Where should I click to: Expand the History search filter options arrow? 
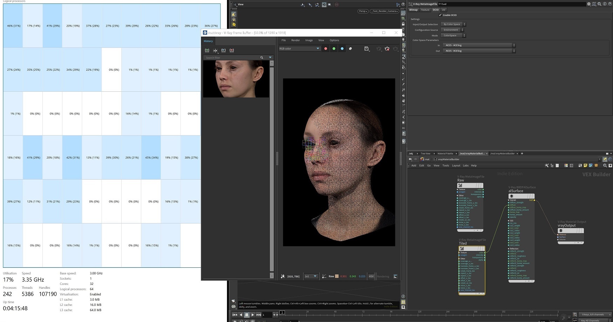[x=270, y=57]
